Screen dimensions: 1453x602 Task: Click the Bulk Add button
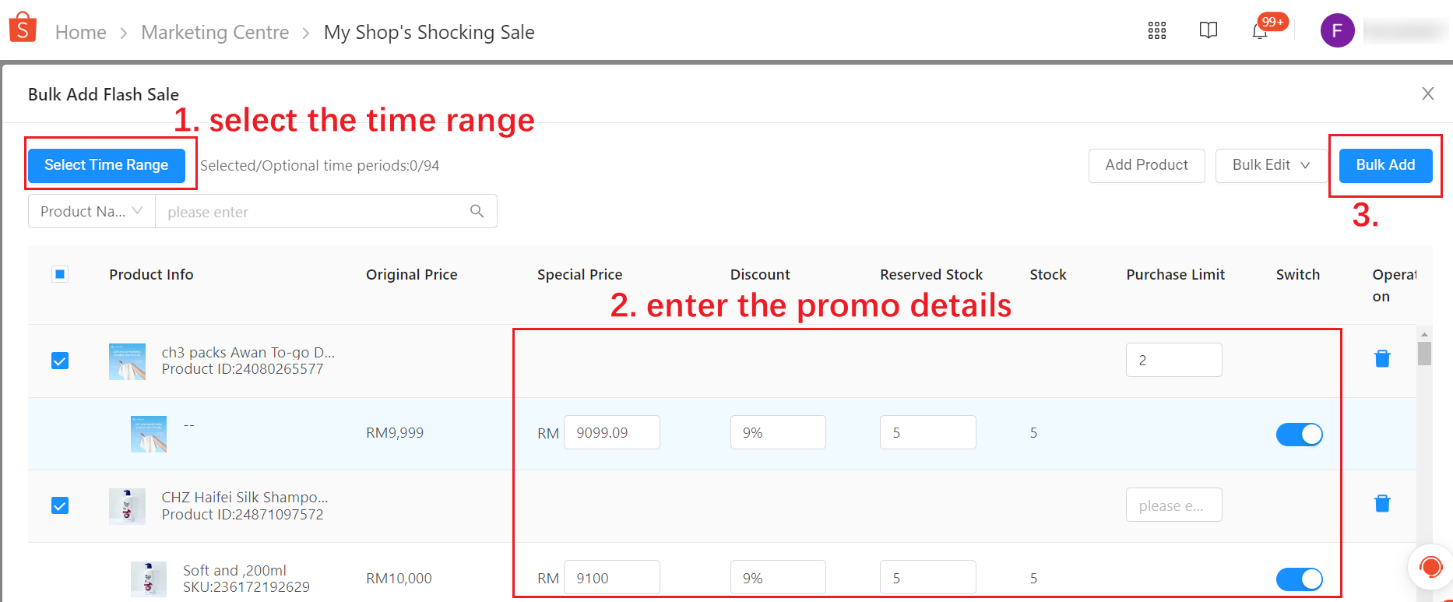pyautogui.click(x=1385, y=165)
